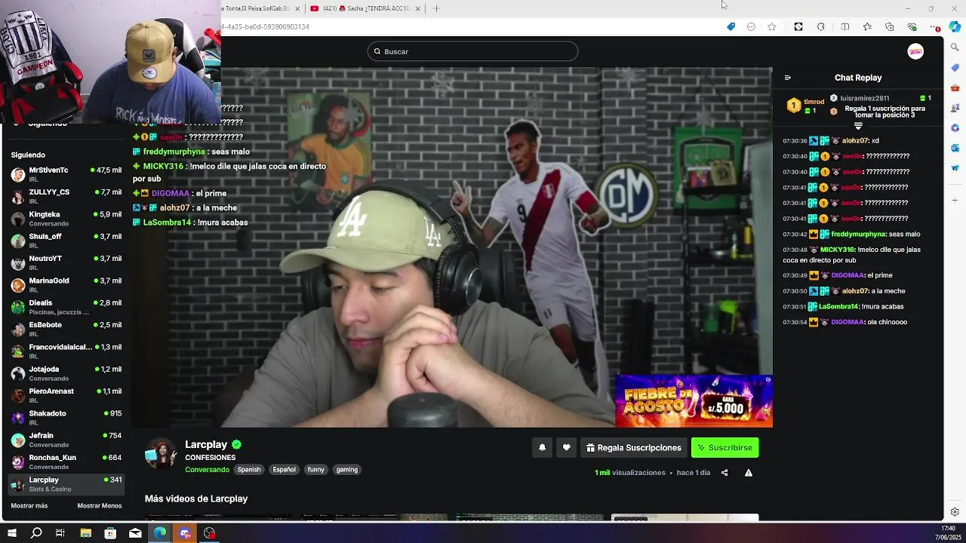Open Diealis channel in sidebar

click(66, 307)
